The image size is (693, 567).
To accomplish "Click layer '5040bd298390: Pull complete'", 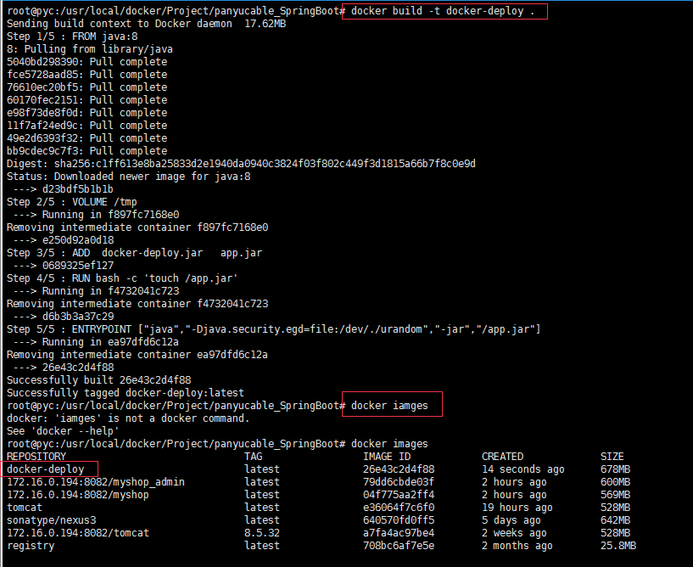I will [x=87, y=62].
